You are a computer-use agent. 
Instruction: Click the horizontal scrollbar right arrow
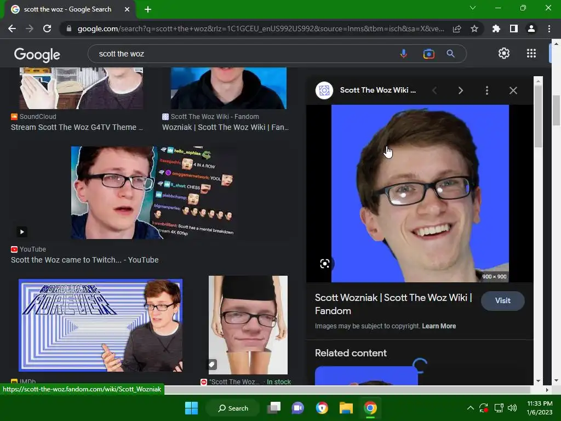click(x=547, y=390)
